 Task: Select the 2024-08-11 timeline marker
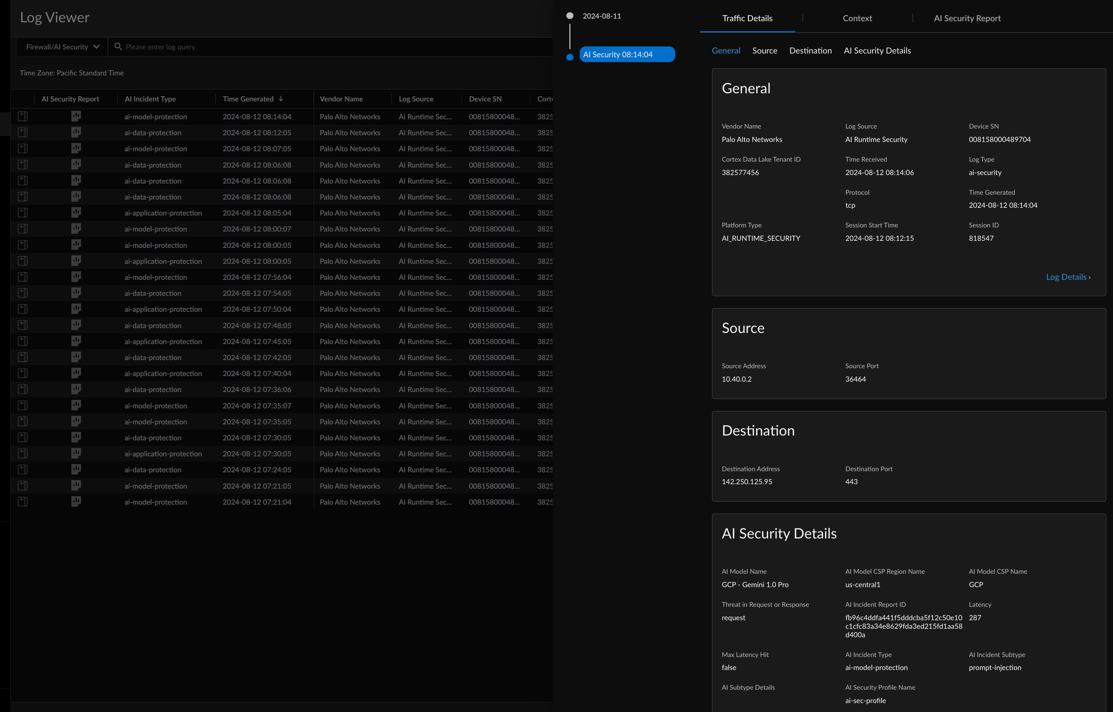(x=570, y=16)
